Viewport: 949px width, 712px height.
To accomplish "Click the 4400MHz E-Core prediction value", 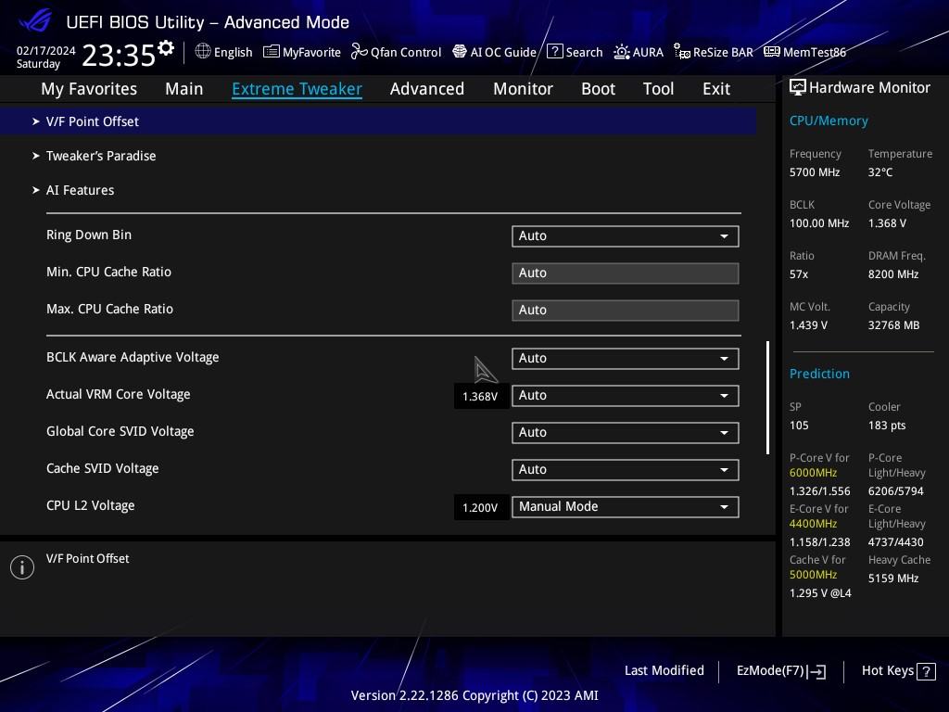I will click(x=813, y=524).
